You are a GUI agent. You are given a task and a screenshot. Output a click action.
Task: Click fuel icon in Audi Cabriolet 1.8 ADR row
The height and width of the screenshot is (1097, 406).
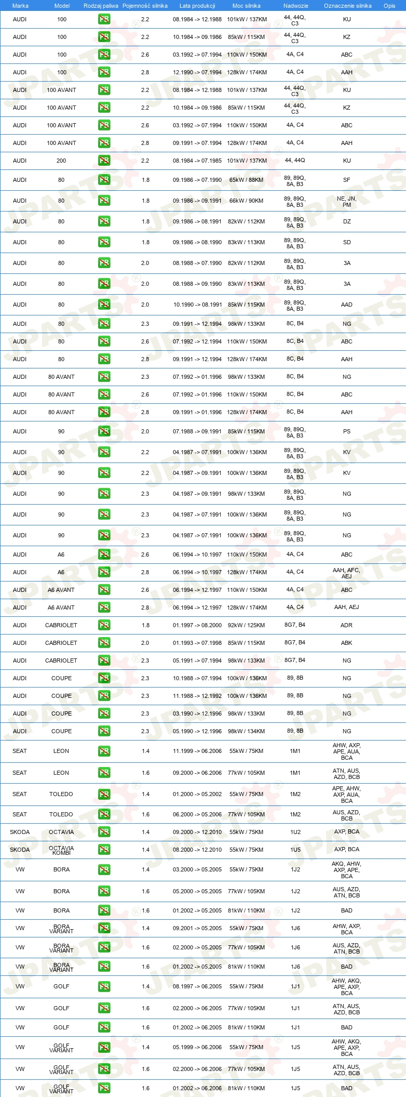tap(104, 625)
